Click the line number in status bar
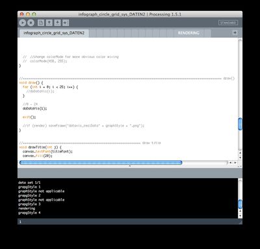 tap(20, 222)
